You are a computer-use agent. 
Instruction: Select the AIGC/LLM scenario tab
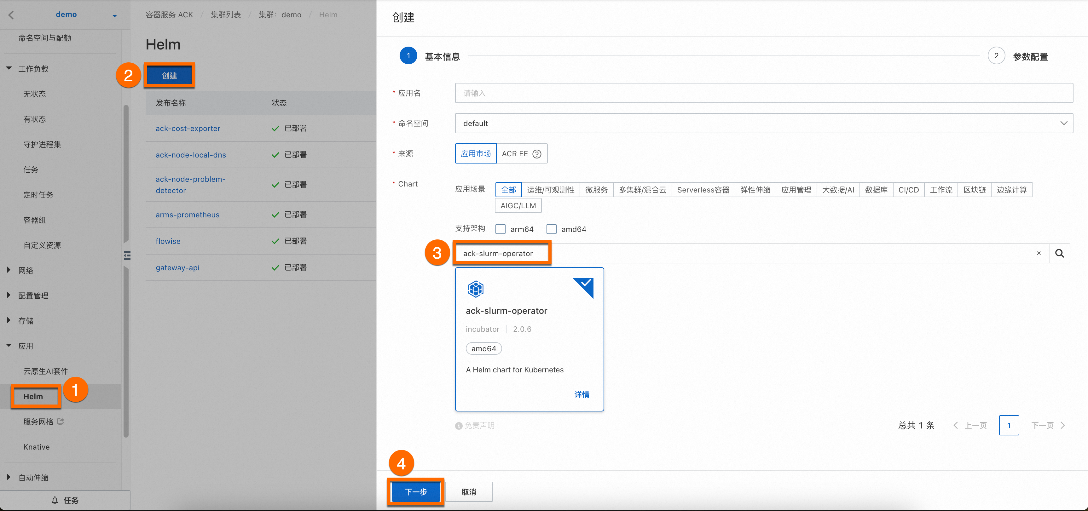coord(518,206)
